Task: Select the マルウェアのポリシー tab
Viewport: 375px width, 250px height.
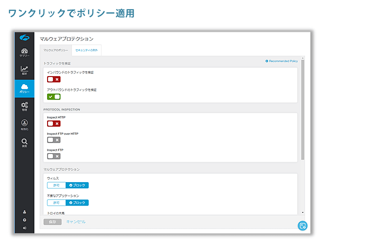Action: pos(56,50)
